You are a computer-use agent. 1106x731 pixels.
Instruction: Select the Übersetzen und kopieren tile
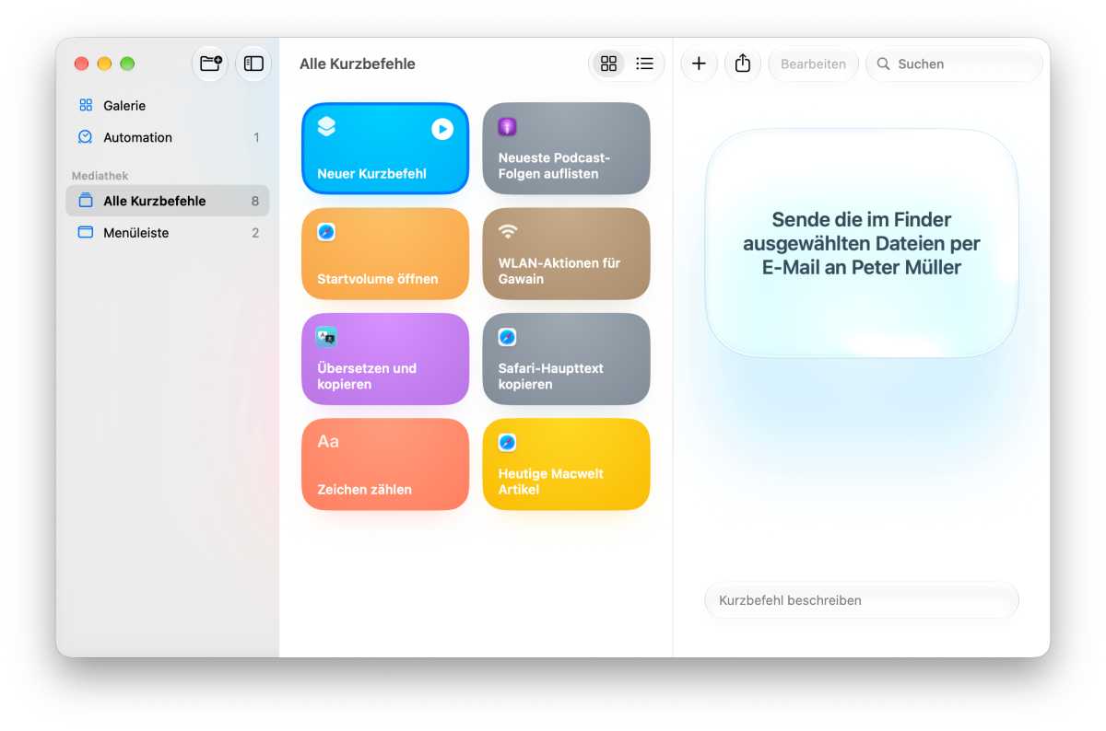385,359
